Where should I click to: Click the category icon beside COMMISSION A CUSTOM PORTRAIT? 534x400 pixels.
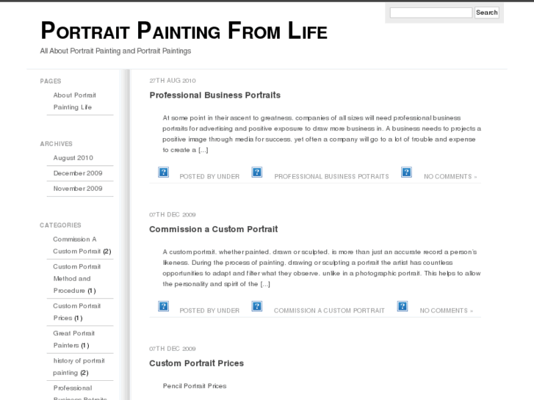pyautogui.click(x=257, y=306)
